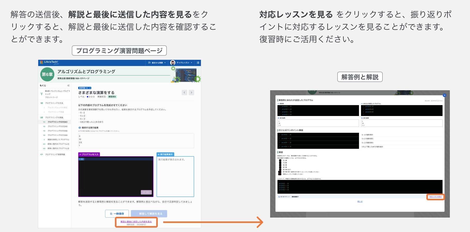Click the eye icon beside 期待する実行結果
The width and height of the screenshot is (470, 232).
[x=80, y=128]
